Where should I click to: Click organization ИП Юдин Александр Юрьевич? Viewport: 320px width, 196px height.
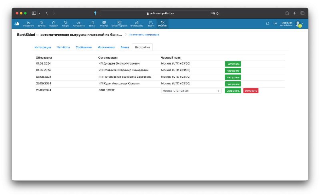(x=119, y=83)
